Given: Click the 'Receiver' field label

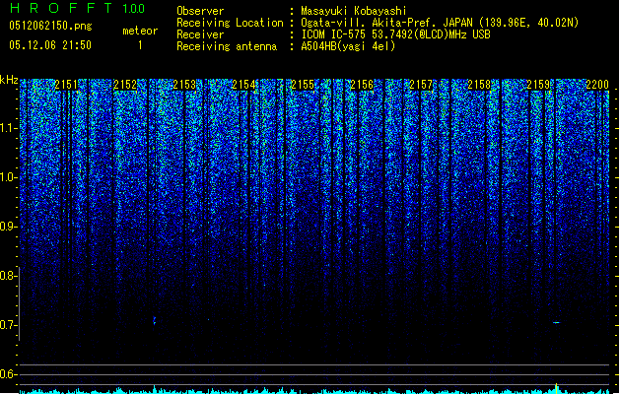Looking at the screenshot, I should tap(200, 34).
